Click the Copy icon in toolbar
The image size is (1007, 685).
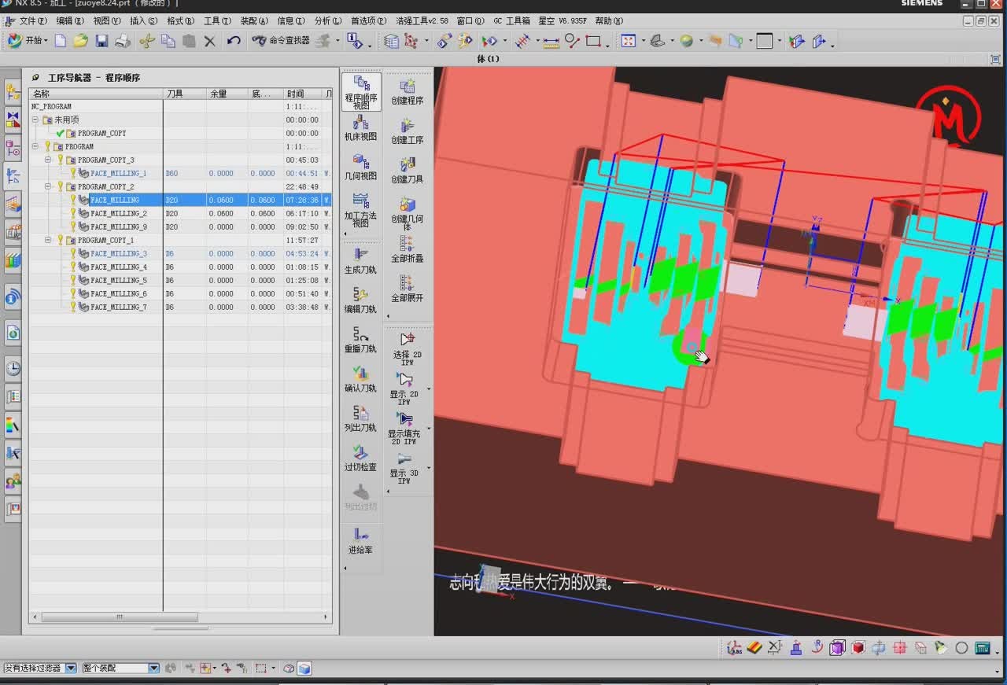pyautogui.click(x=168, y=41)
